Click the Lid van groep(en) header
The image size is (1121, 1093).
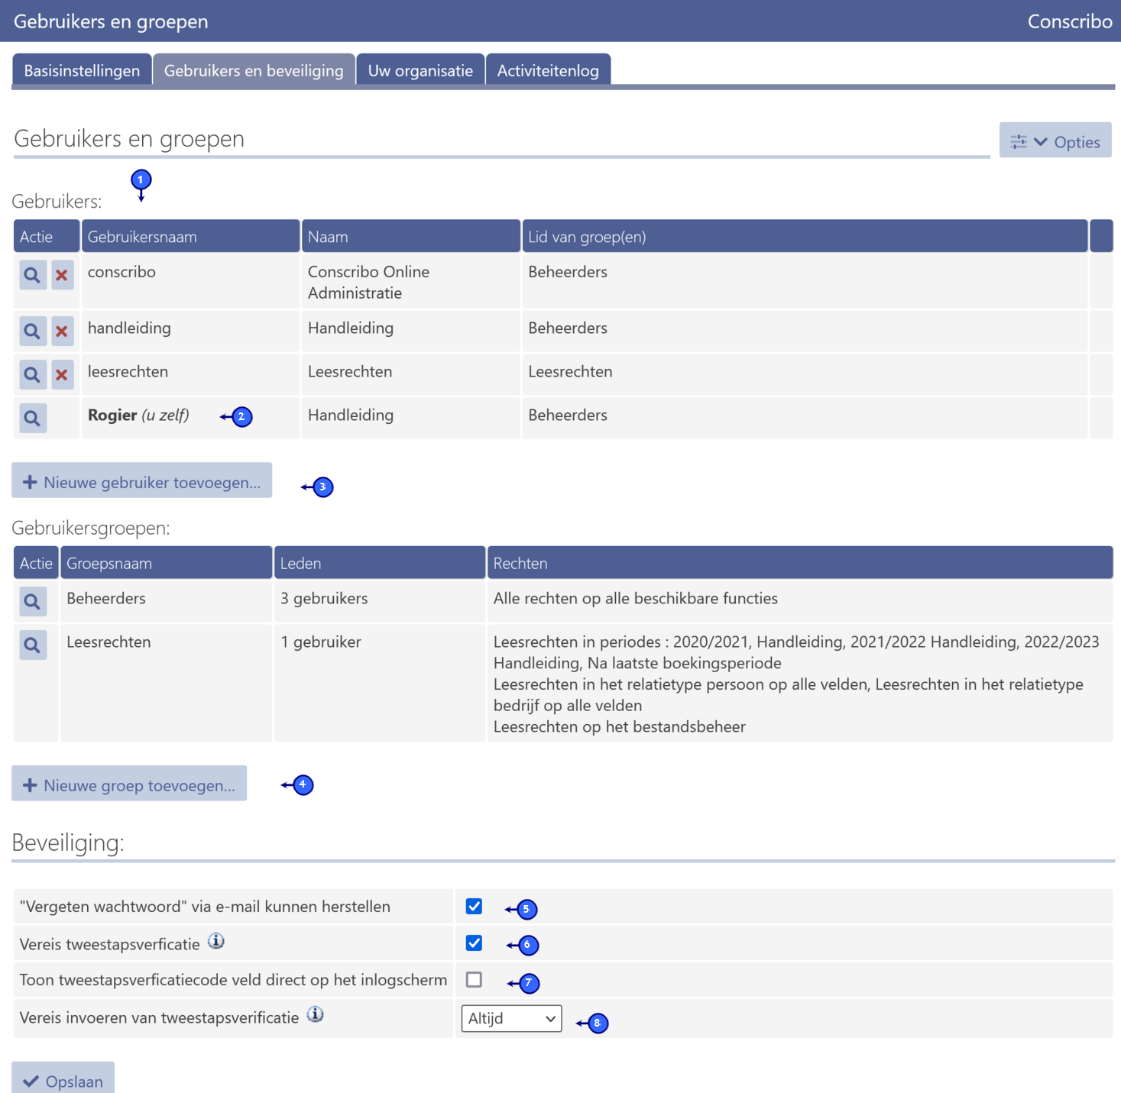click(x=805, y=237)
